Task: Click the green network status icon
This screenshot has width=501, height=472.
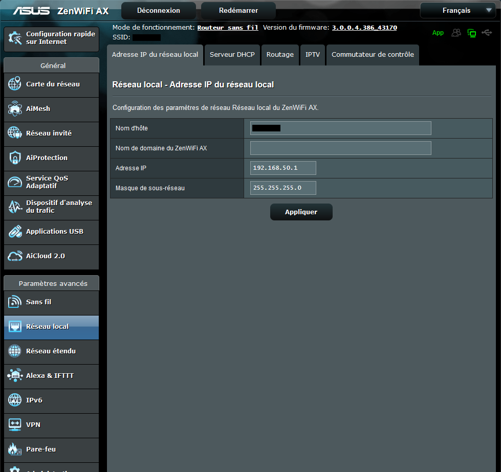Action: click(x=472, y=33)
